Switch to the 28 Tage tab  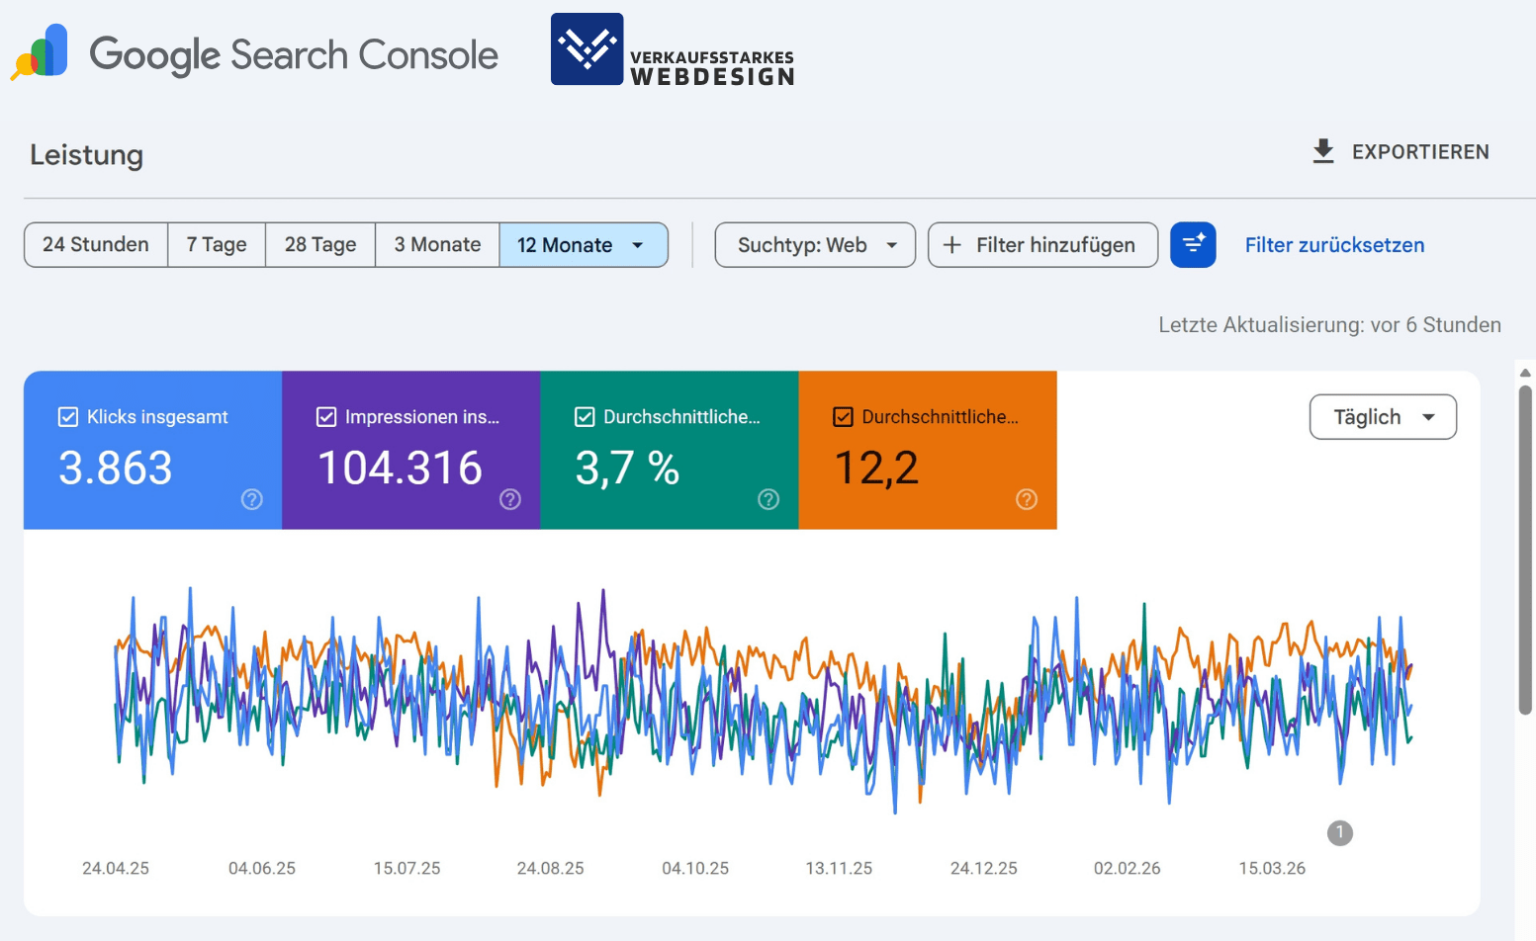pyautogui.click(x=319, y=244)
